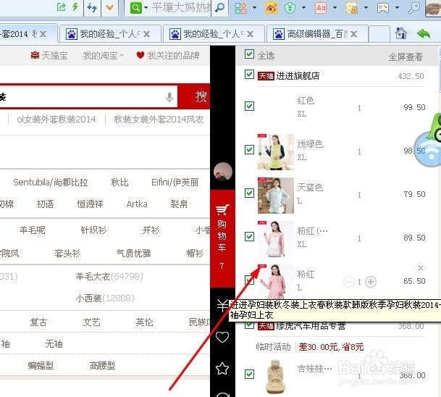
Task: Open the blank new tab
Action: (x=379, y=34)
